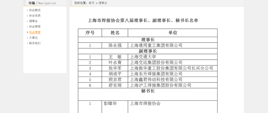Click 副理事长 section row
Screen dimensions: 268x113
point(148,51)
